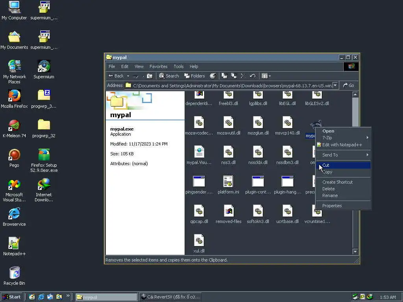Image resolution: width=403 pixels, height=302 pixels.
Task: Expand hidden Quick Launch icons chevron
Action: (x=68, y=296)
